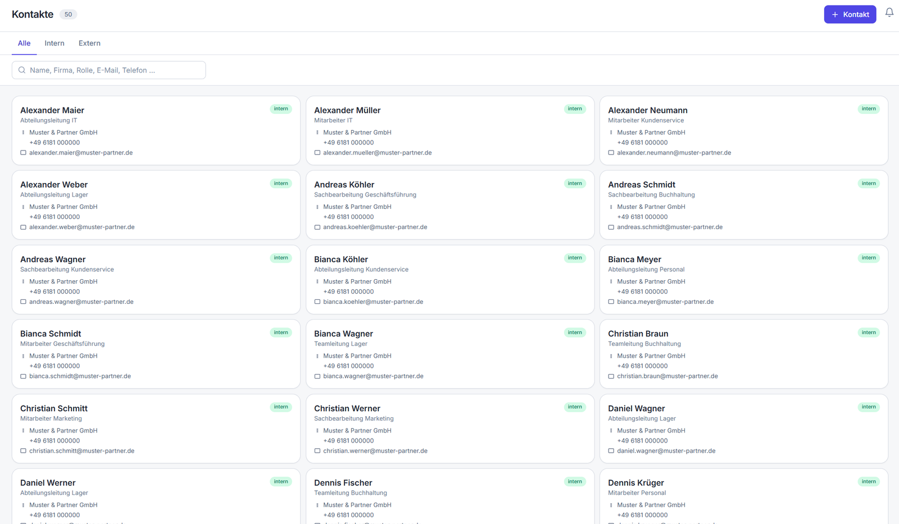Open the notifications bell
The height and width of the screenshot is (524, 899).
(x=889, y=12)
